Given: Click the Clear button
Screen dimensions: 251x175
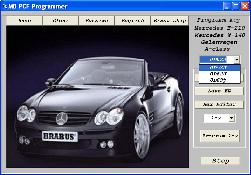Looking at the screenshot, I should [x=61, y=21].
